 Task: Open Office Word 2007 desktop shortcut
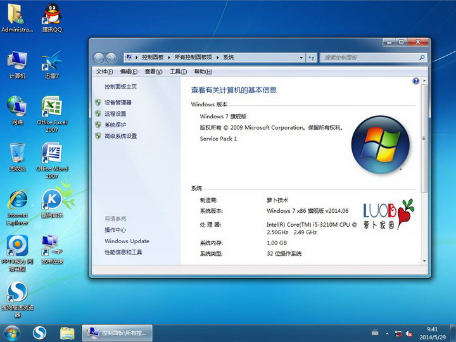pyautogui.click(x=52, y=154)
